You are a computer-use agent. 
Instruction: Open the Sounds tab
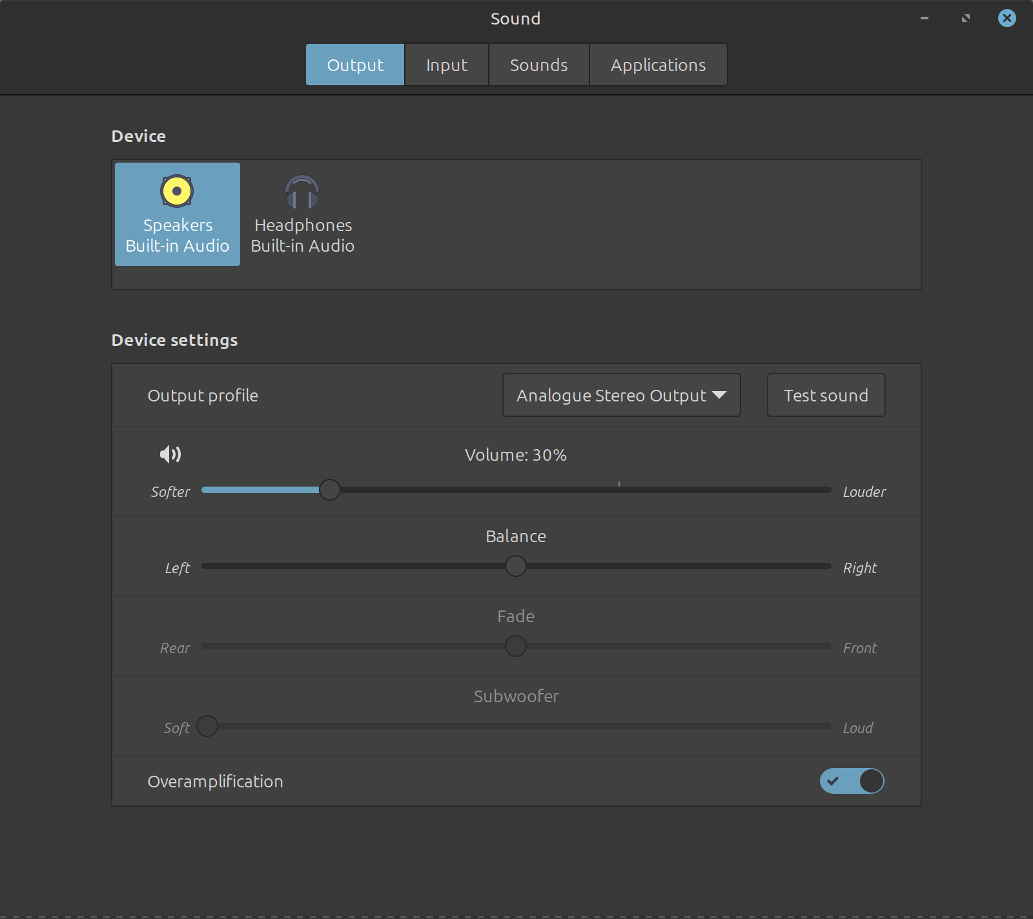(x=538, y=65)
